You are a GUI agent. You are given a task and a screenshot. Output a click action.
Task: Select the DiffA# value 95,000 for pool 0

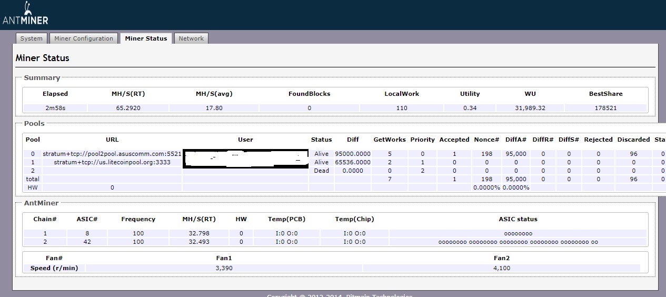tap(516, 154)
